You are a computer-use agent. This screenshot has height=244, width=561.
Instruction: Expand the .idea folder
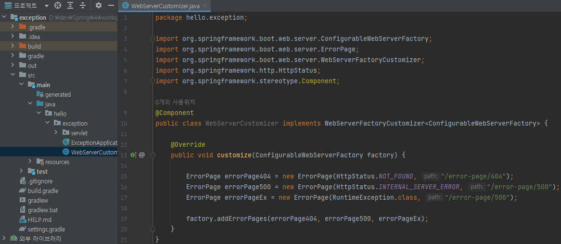pos(13,37)
